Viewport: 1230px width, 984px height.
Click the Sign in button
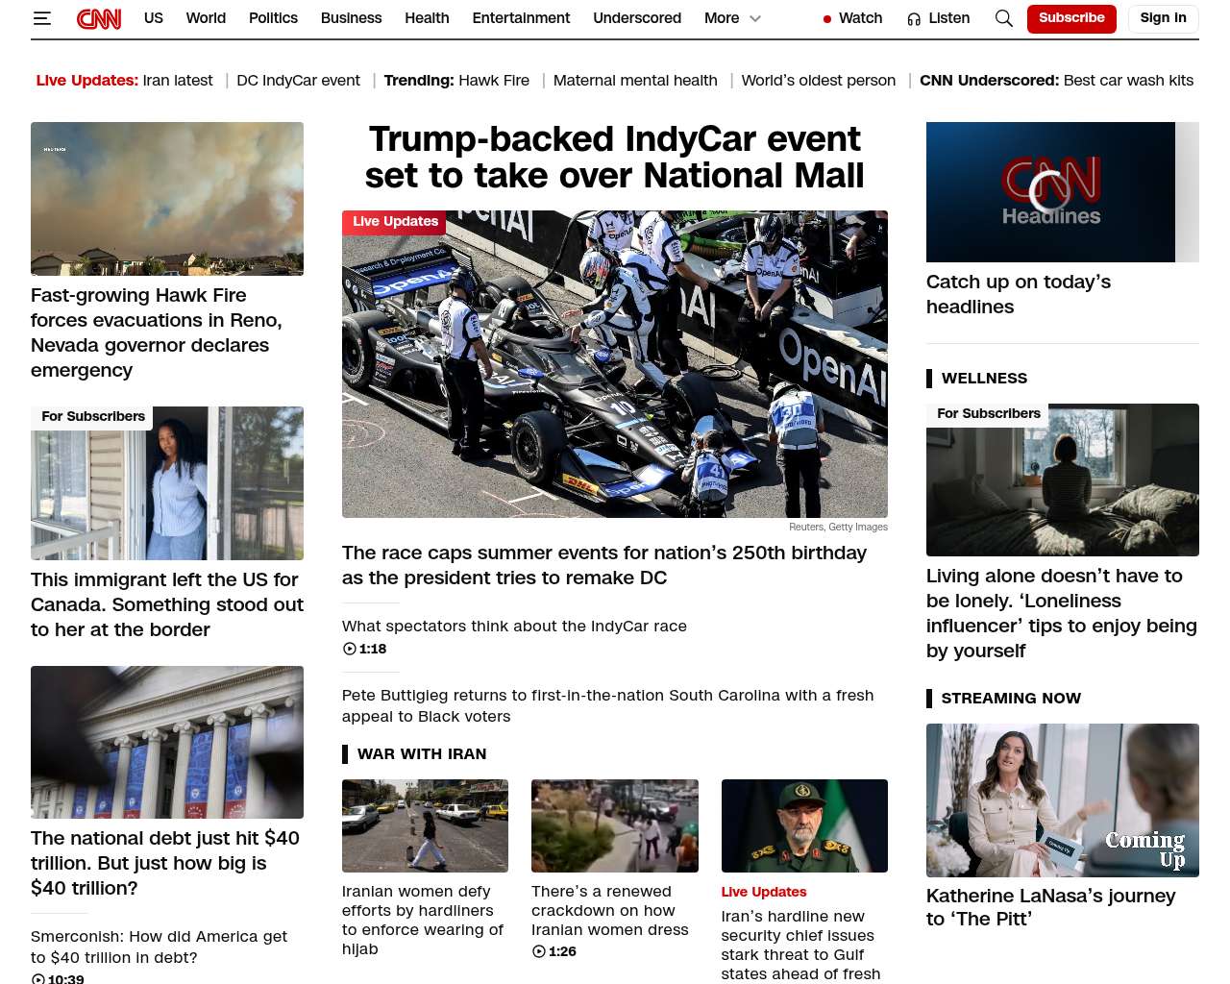tap(1163, 18)
